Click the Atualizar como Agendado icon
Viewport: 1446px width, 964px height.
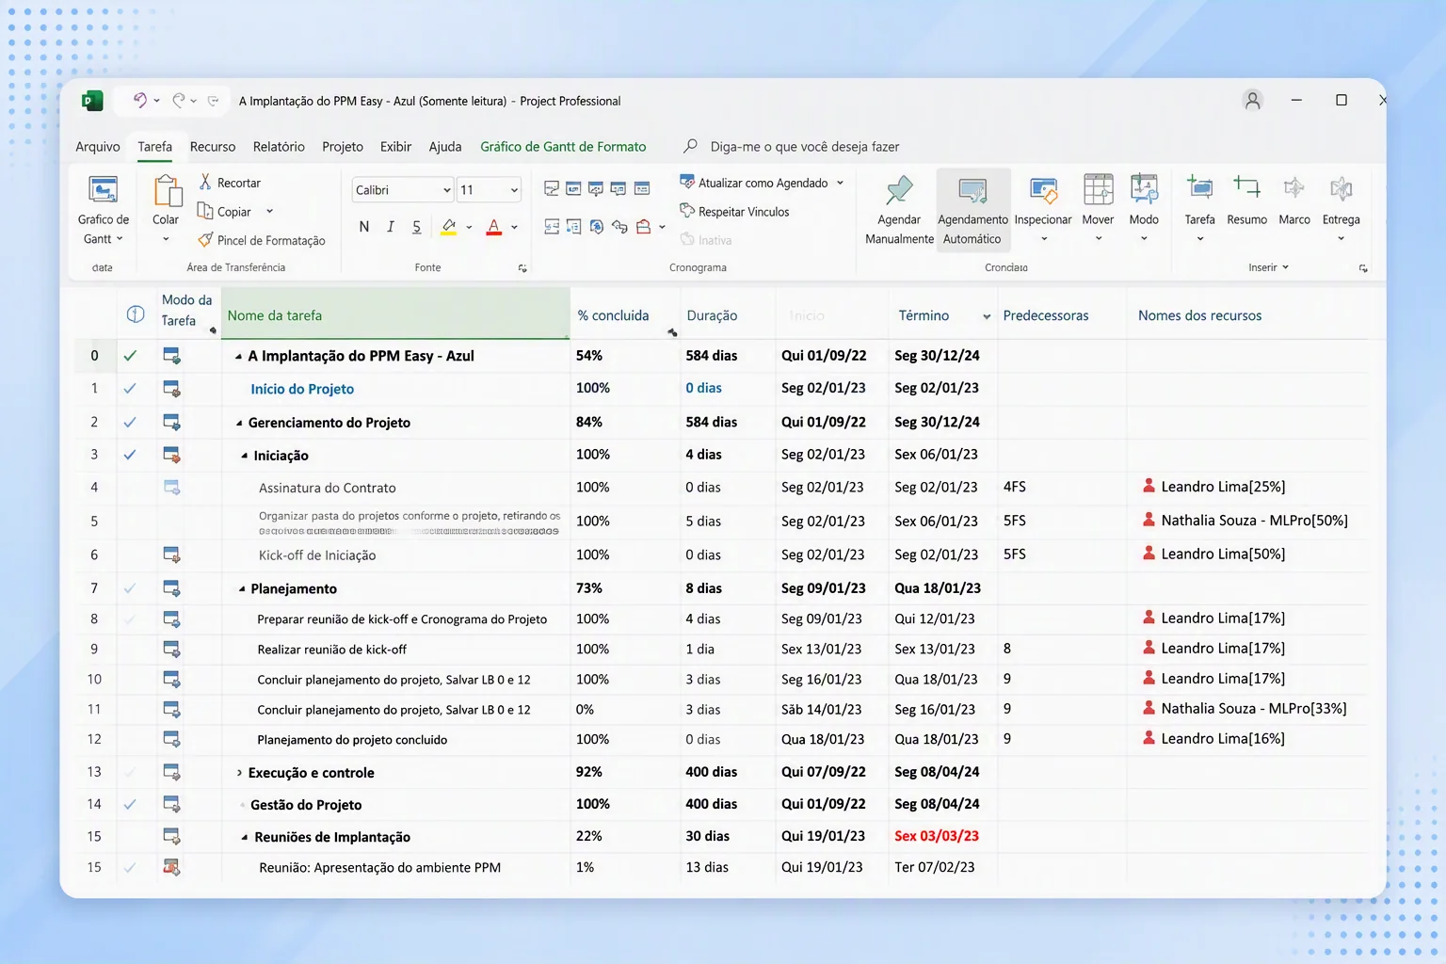click(687, 182)
